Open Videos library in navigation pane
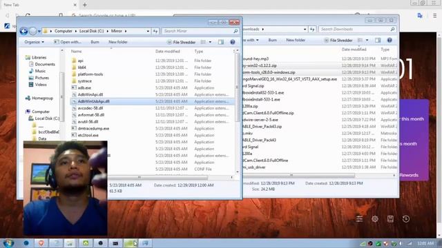The width and height of the screenshot is (442, 248). pos(41,84)
